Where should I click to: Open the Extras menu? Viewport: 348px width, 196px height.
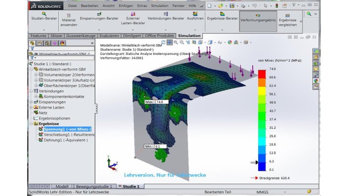[x=142, y=6]
